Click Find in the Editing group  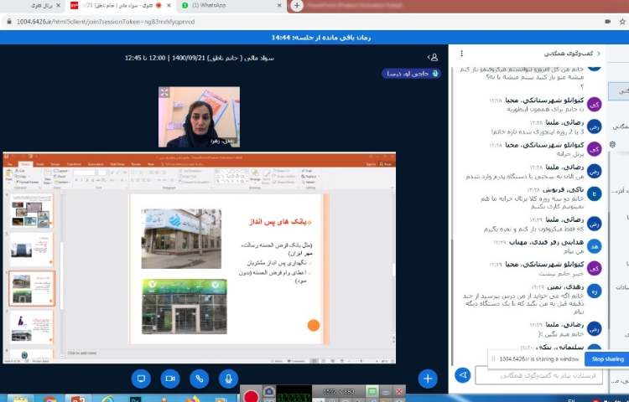(x=308, y=171)
